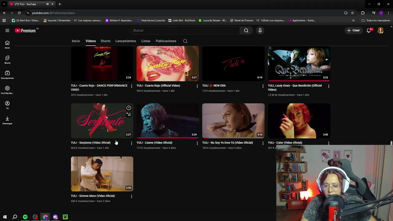Expand the hidden bookmarks chevron
Viewport: 393px width, 221px height.
(x=353, y=21)
